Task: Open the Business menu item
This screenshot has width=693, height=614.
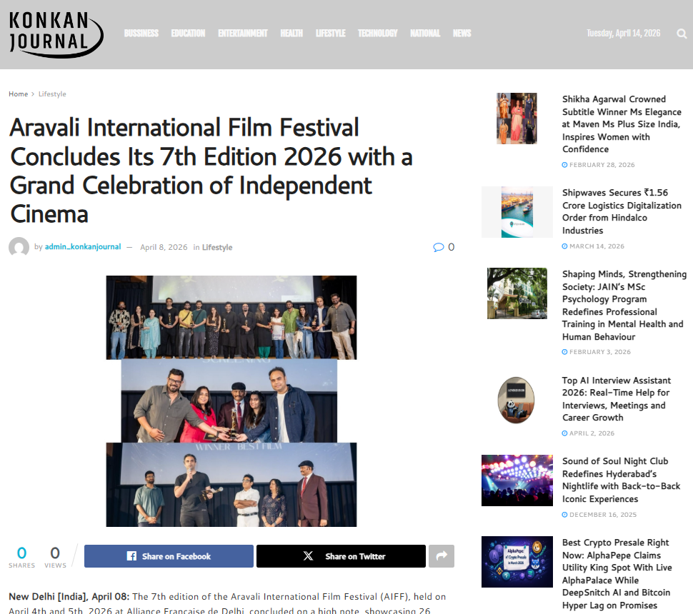Action: pos(141,34)
